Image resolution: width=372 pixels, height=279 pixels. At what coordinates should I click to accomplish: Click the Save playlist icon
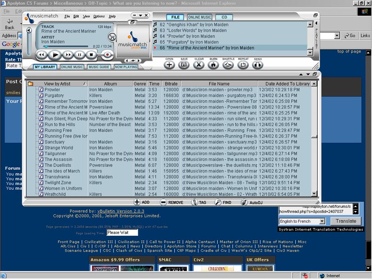[x=184, y=65]
